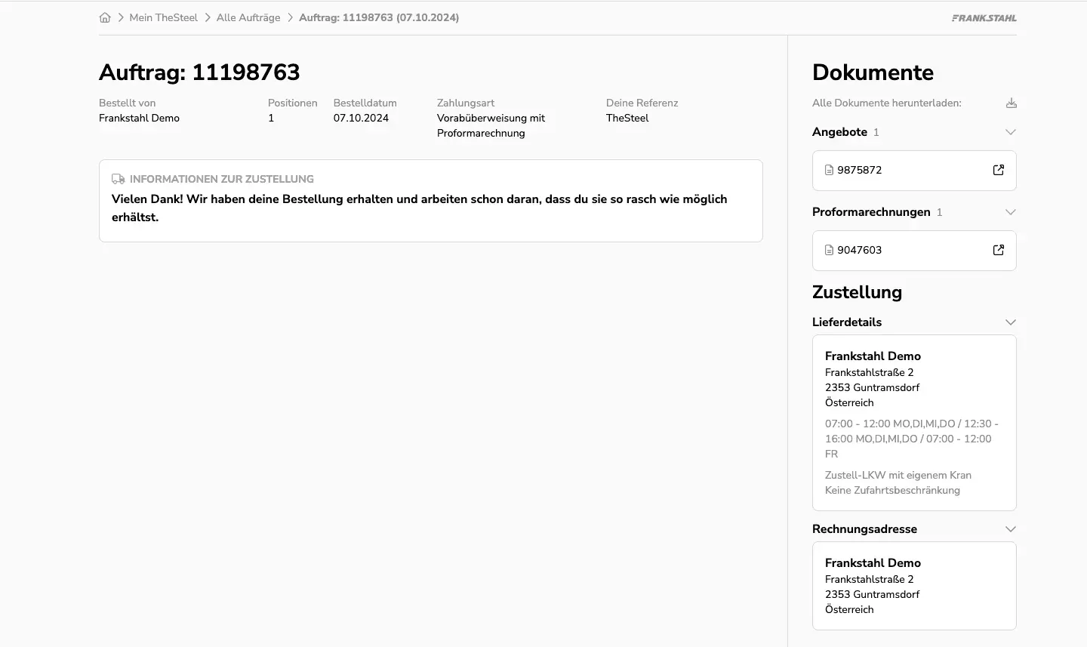Collapse the Rechnungsadresse section

[x=1011, y=529]
